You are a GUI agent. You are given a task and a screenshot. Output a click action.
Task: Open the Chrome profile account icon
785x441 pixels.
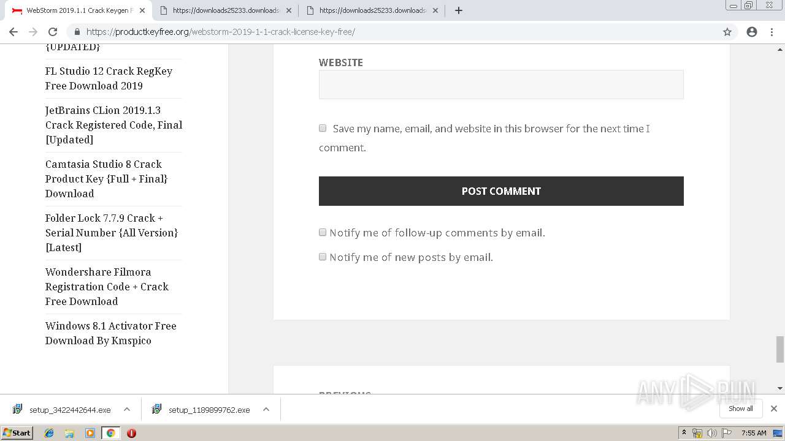point(752,32)
